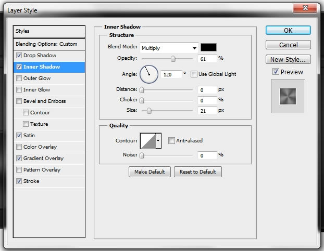The height and width of the screenshot is (251, 324).
Task: Click the Noise slider handle
Action: pos(142,155)
